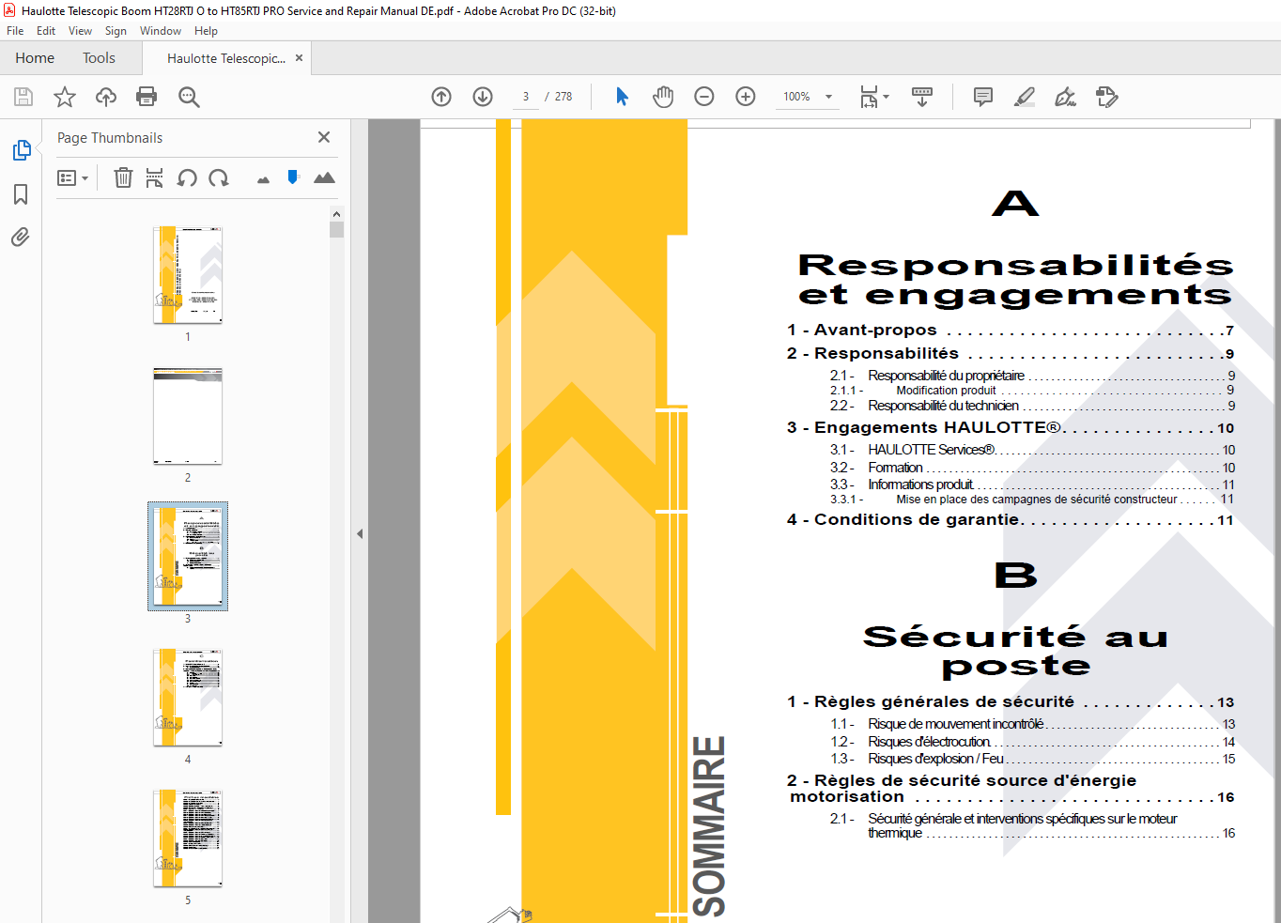Bookmark file with the star icon
The height and width of the screenshot is (923, 1281).
coord(65,97)
